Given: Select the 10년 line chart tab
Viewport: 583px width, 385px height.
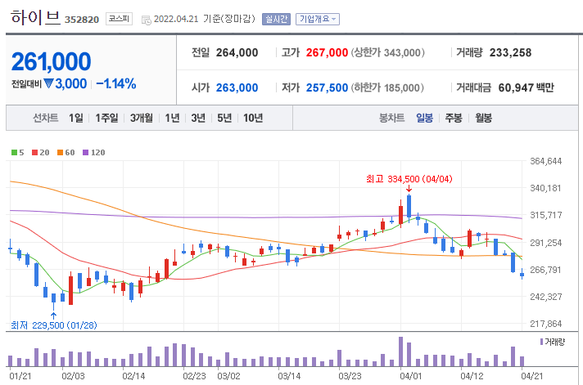Looking at the screenshot, I should [253, 118].
